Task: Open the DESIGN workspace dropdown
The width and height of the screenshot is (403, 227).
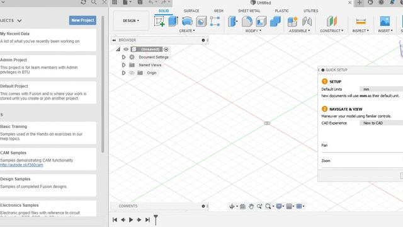Action: click(x=131, y=21)
